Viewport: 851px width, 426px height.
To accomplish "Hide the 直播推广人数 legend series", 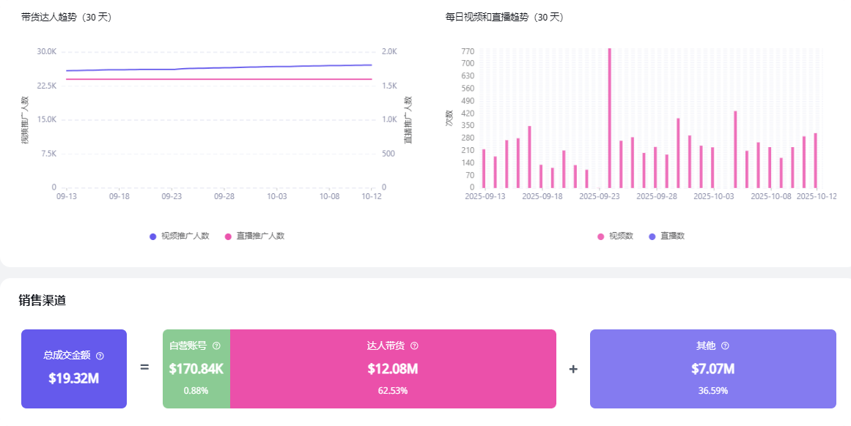I will click(254, 236).
